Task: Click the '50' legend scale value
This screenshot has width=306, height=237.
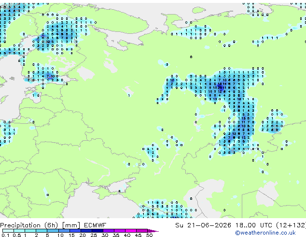Action: click(x=149, y=235)
